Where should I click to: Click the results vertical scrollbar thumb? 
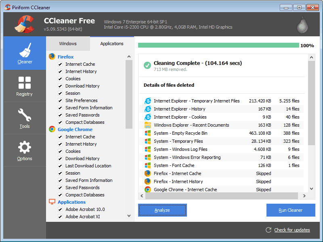pyautogui.click(x=311, y=103)
